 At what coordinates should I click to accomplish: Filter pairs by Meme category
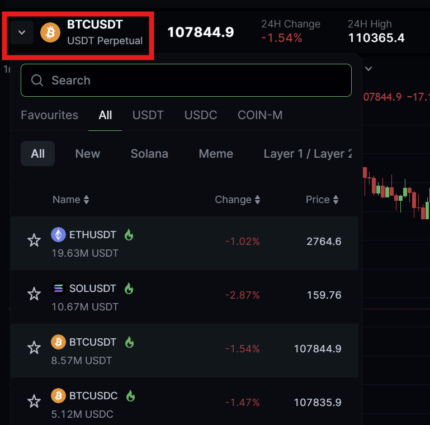tap(216, 154)
